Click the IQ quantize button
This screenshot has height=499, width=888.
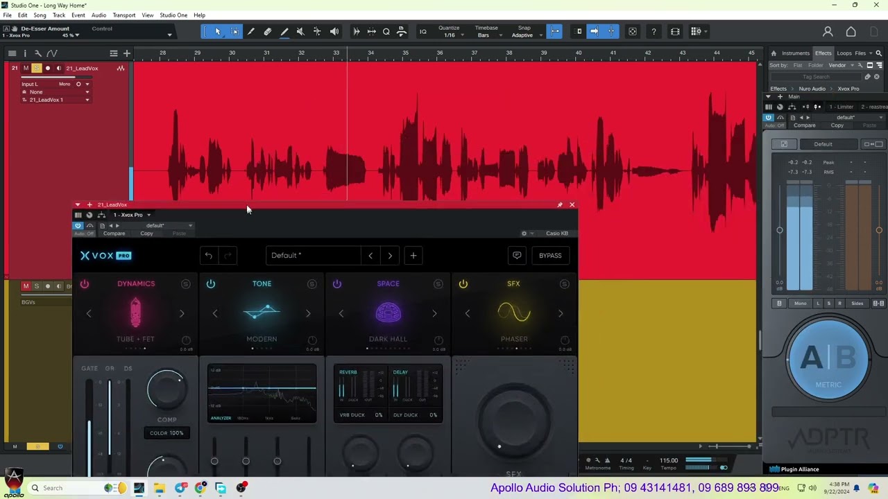[x=422, y=31]
